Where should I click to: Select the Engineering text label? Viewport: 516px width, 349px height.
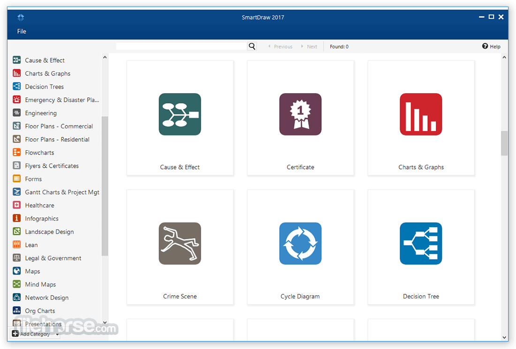click(41, 113)
